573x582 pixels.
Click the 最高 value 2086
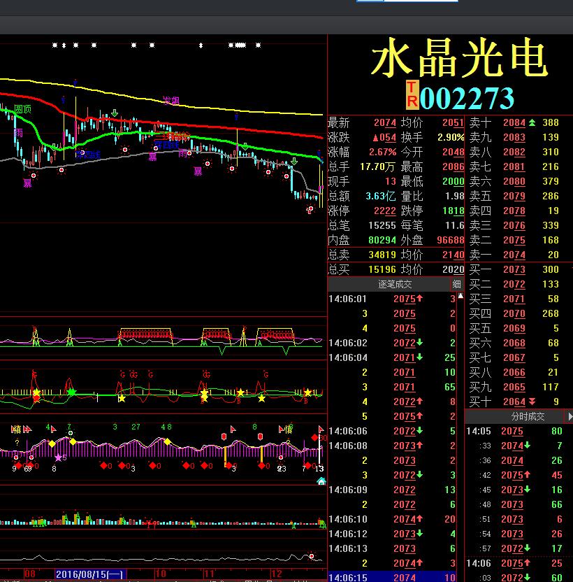[x=453, y=166]
